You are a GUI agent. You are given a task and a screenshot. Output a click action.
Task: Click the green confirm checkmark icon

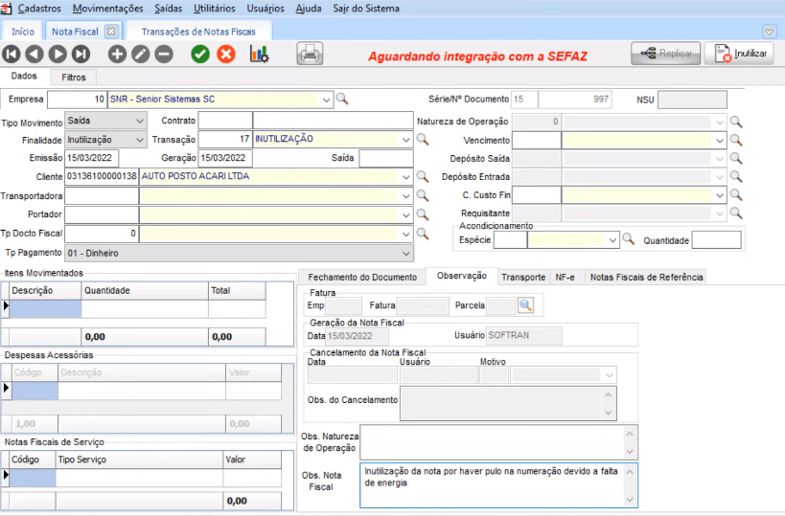200,55
